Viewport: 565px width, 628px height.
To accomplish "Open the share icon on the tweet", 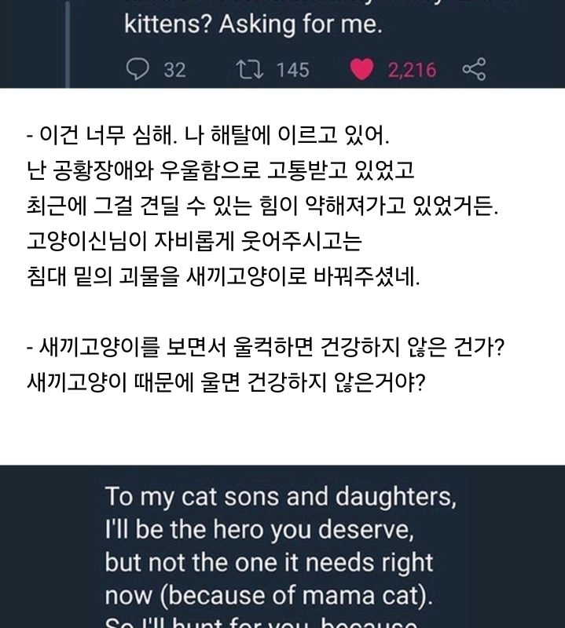I will 474,70.
